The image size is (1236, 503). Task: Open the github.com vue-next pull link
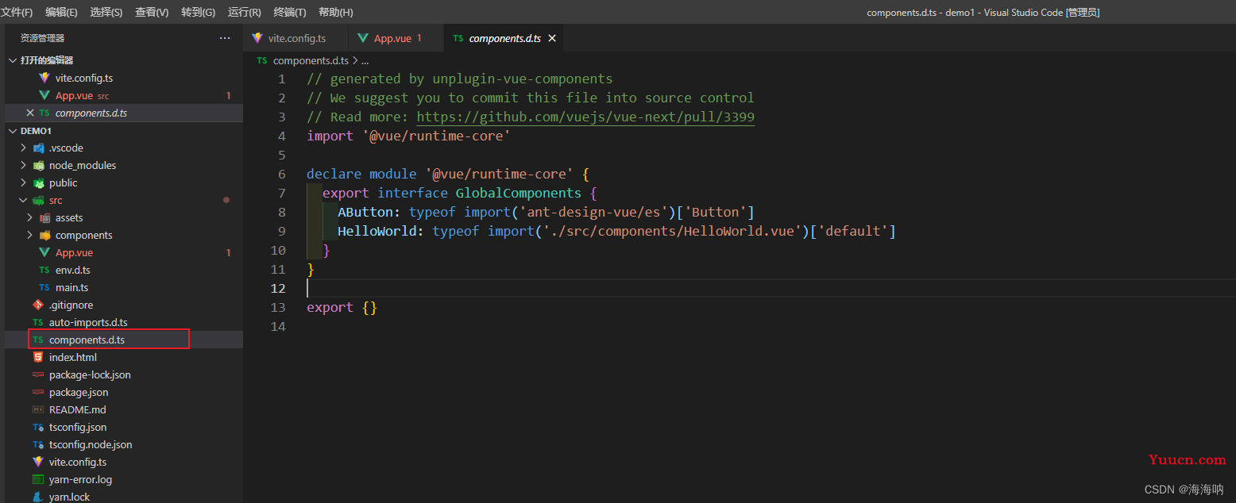[585, 117]
